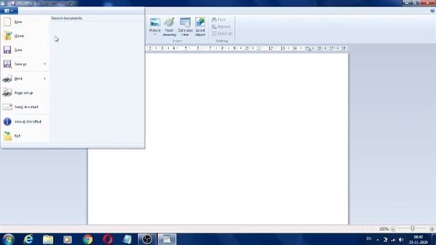Switch to OBS Studio taskbar icon
The width and height of the screenshot is (436, 245).
(x=147, y=239)
